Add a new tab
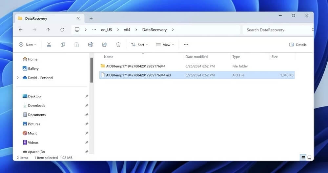Image resolution: width=328 pixels, height=173 pixels. (91, 19)
